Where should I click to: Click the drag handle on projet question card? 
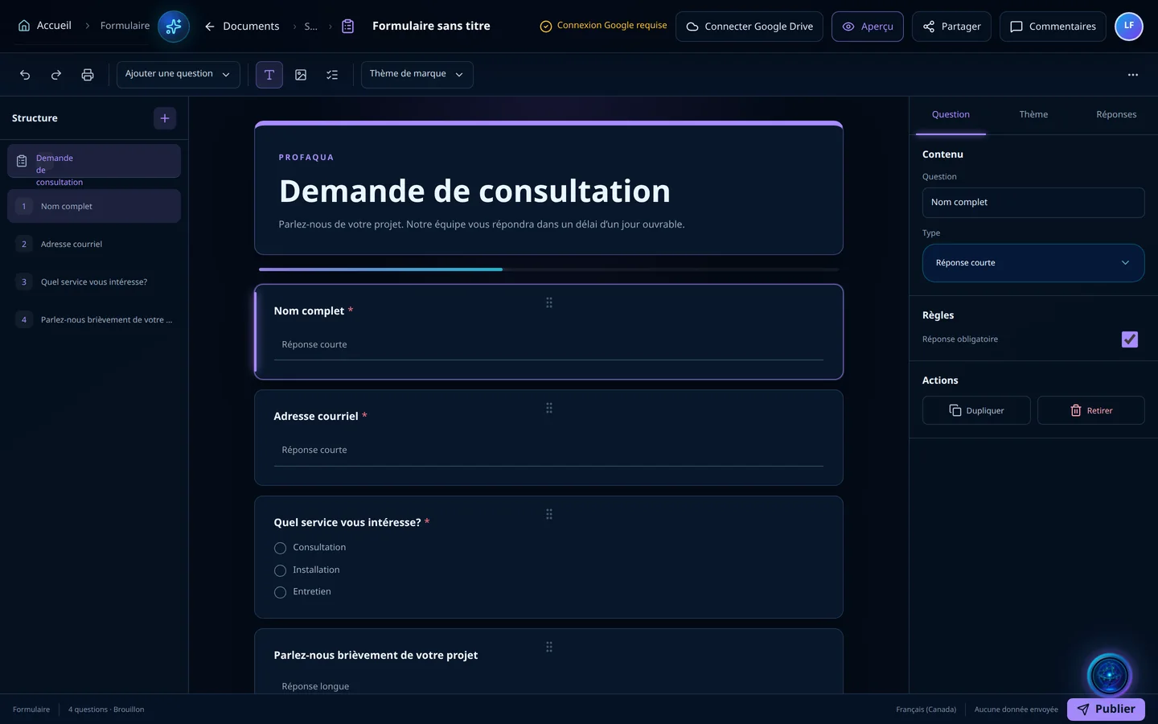click(x=549, y=647)
